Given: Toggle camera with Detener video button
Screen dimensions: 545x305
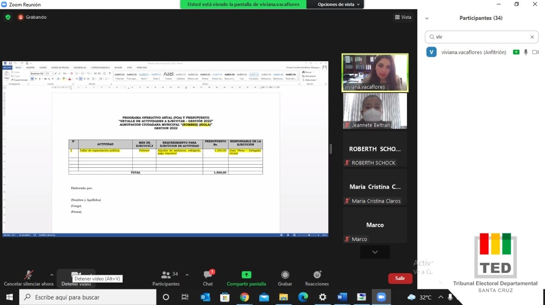Looking at the screenshot, I should [76, 275].
